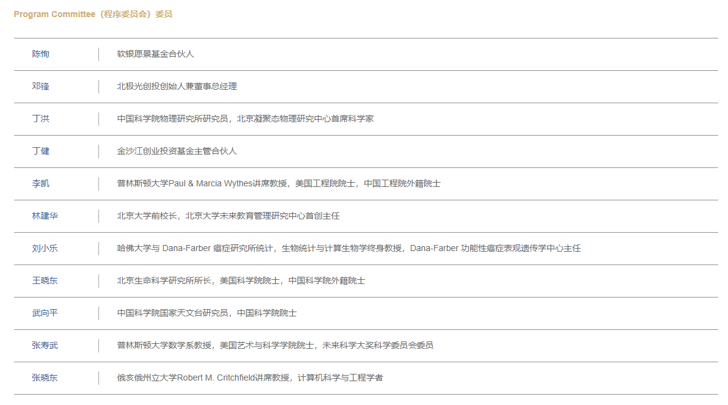The height and width of the screenshot is (405, 728).
Task: Open the name link 丁洪
Action: [x=40, y=119]
